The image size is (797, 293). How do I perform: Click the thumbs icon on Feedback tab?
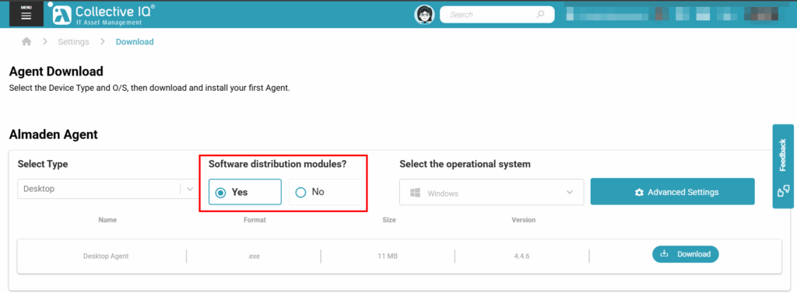coord(783,191)
